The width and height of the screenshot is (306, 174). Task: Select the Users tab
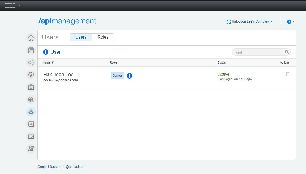coord(81,37)
